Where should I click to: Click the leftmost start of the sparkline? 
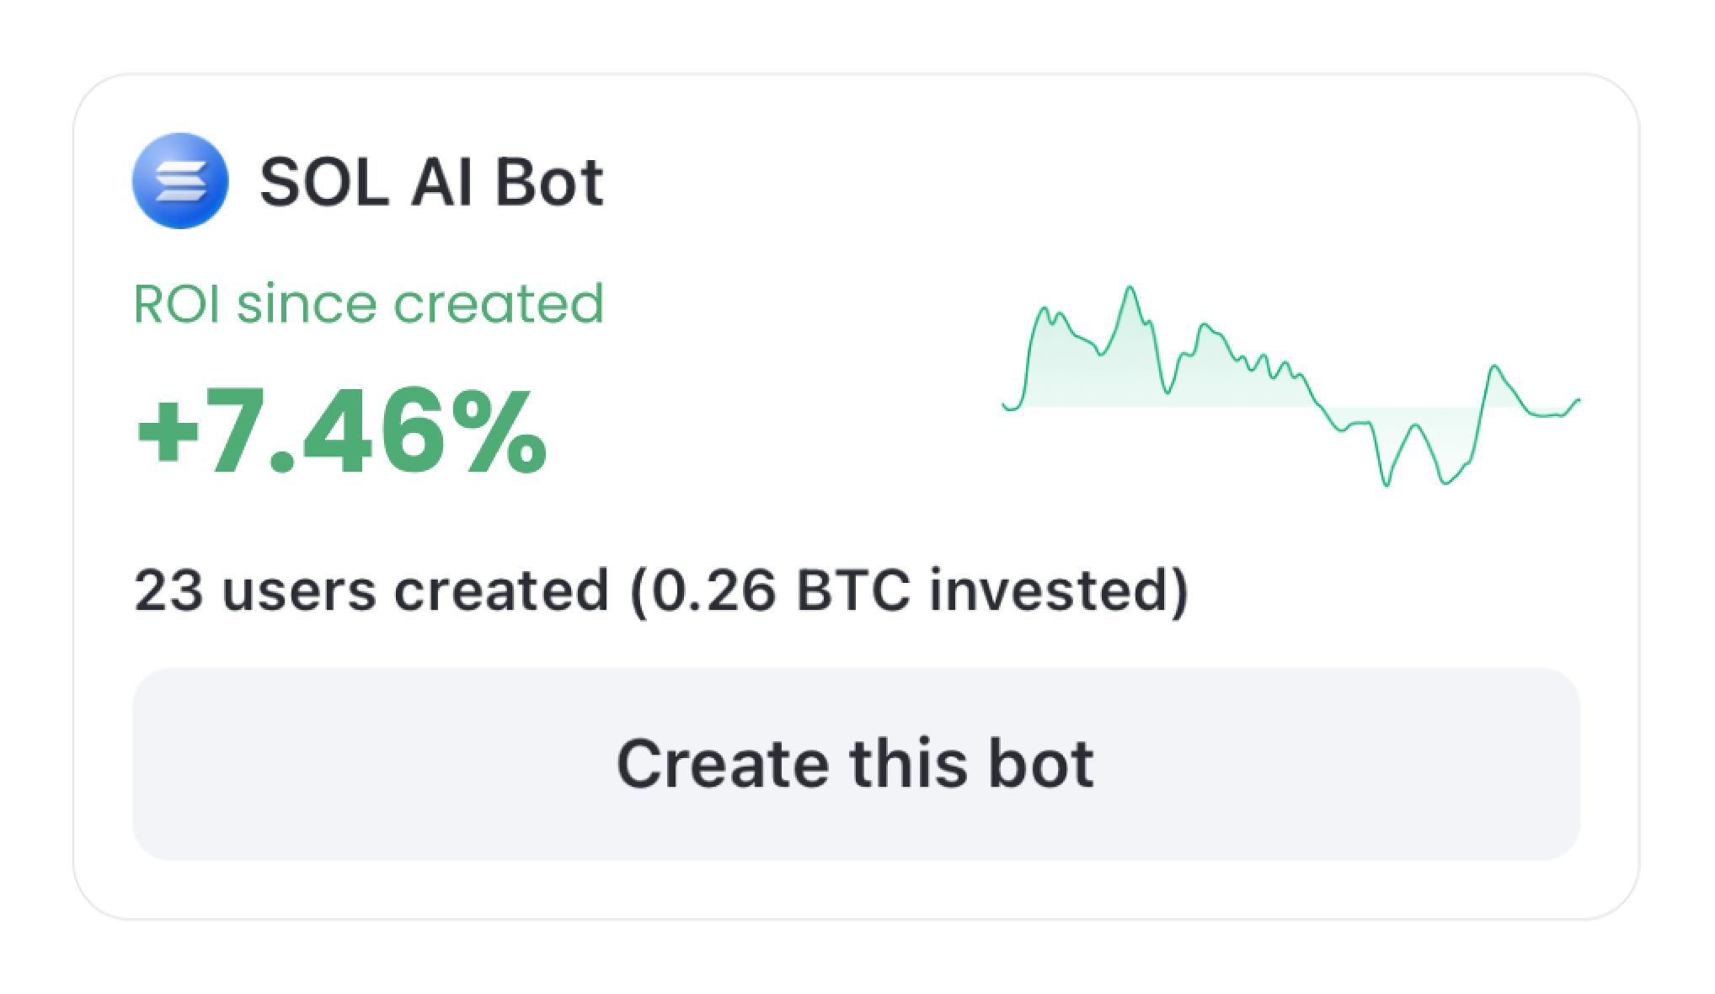(x=1004, y=405)
